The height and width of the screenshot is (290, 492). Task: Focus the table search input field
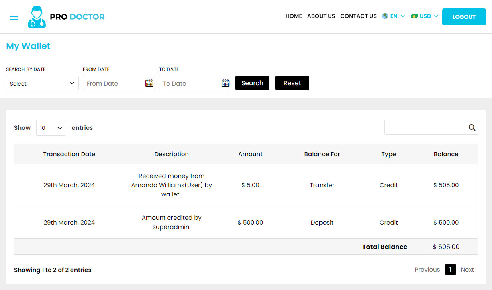tap(425, 127)
